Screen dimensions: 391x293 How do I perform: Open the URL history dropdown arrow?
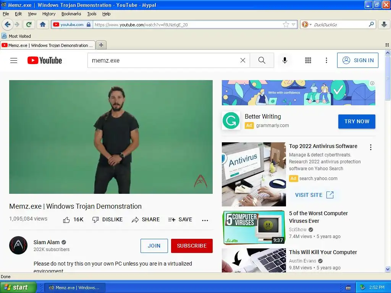[x=294, y=24]
